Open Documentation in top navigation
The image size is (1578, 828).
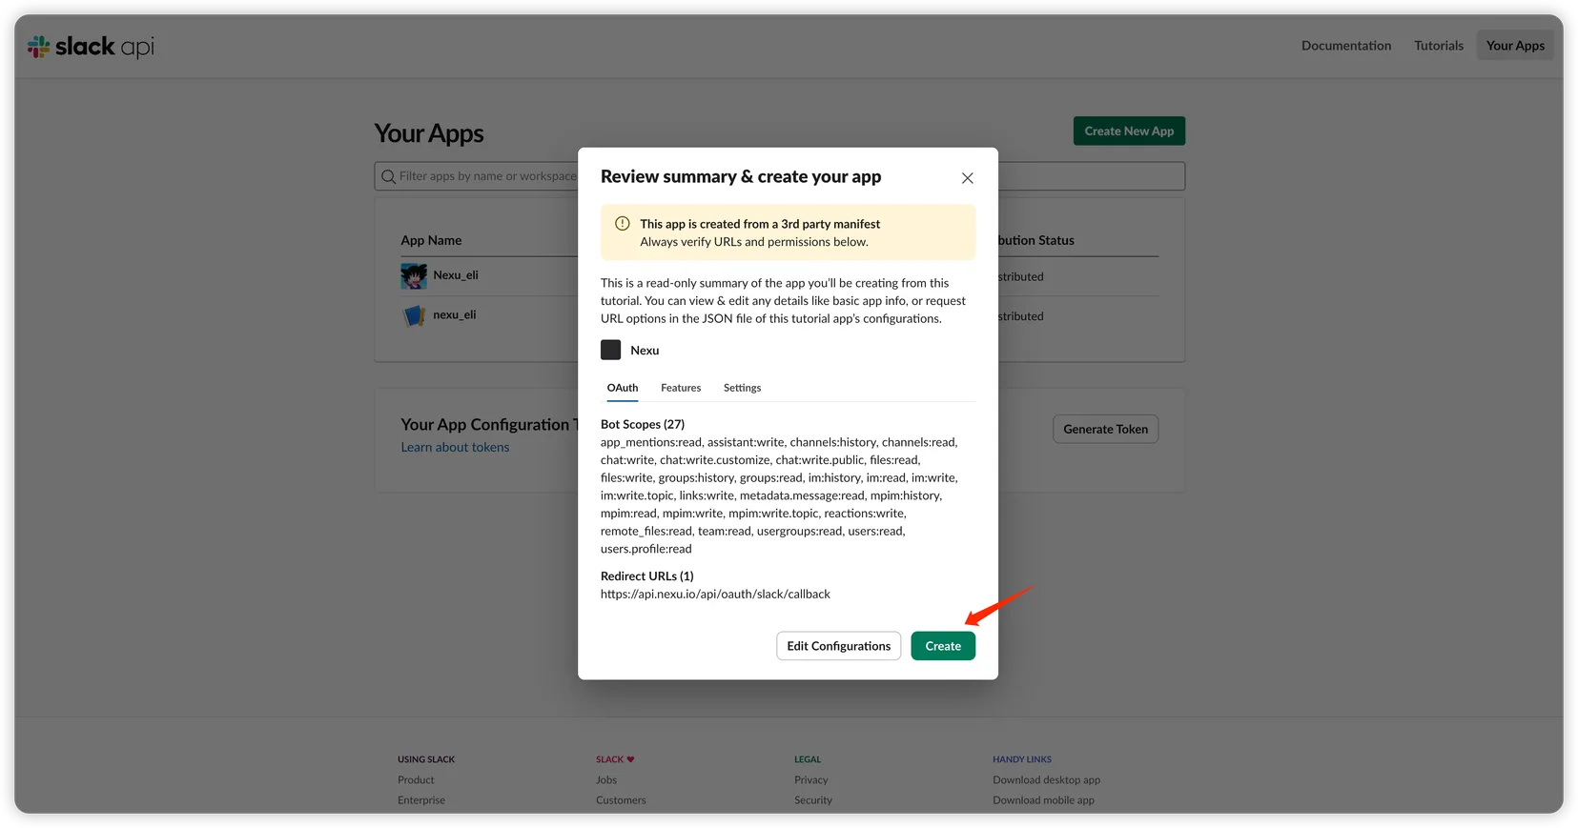[1345, 46]
